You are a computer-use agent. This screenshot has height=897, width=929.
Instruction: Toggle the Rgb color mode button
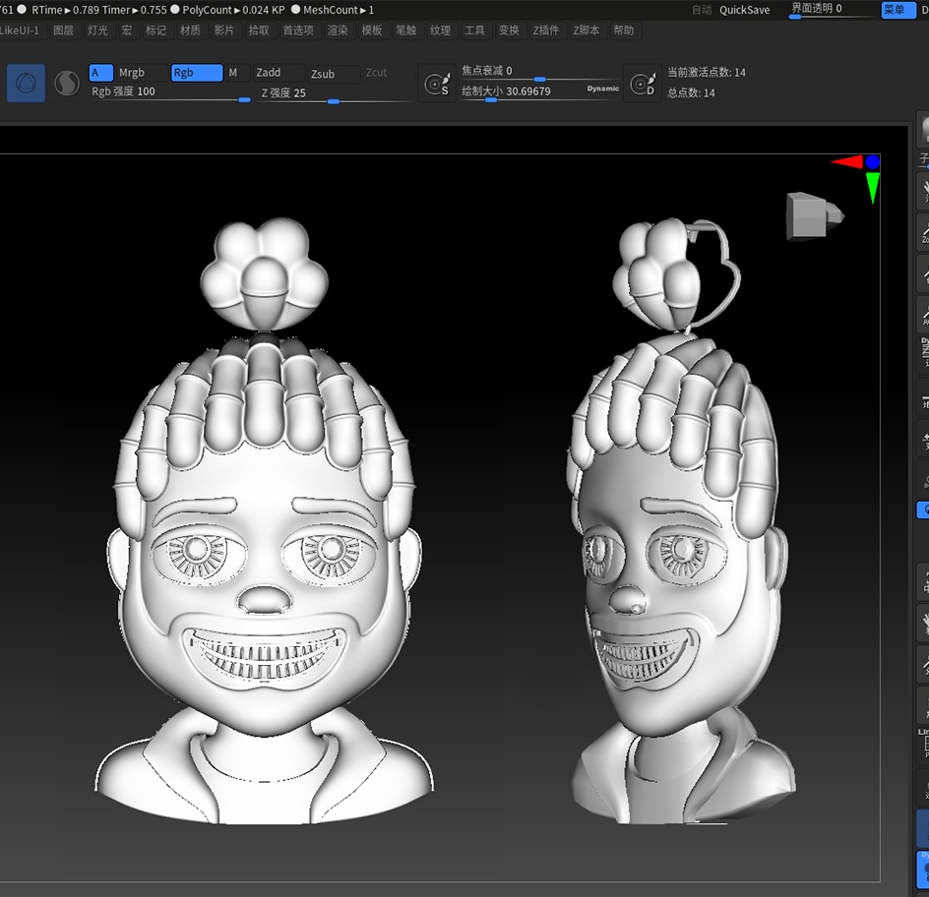click(x=196, y=73)
